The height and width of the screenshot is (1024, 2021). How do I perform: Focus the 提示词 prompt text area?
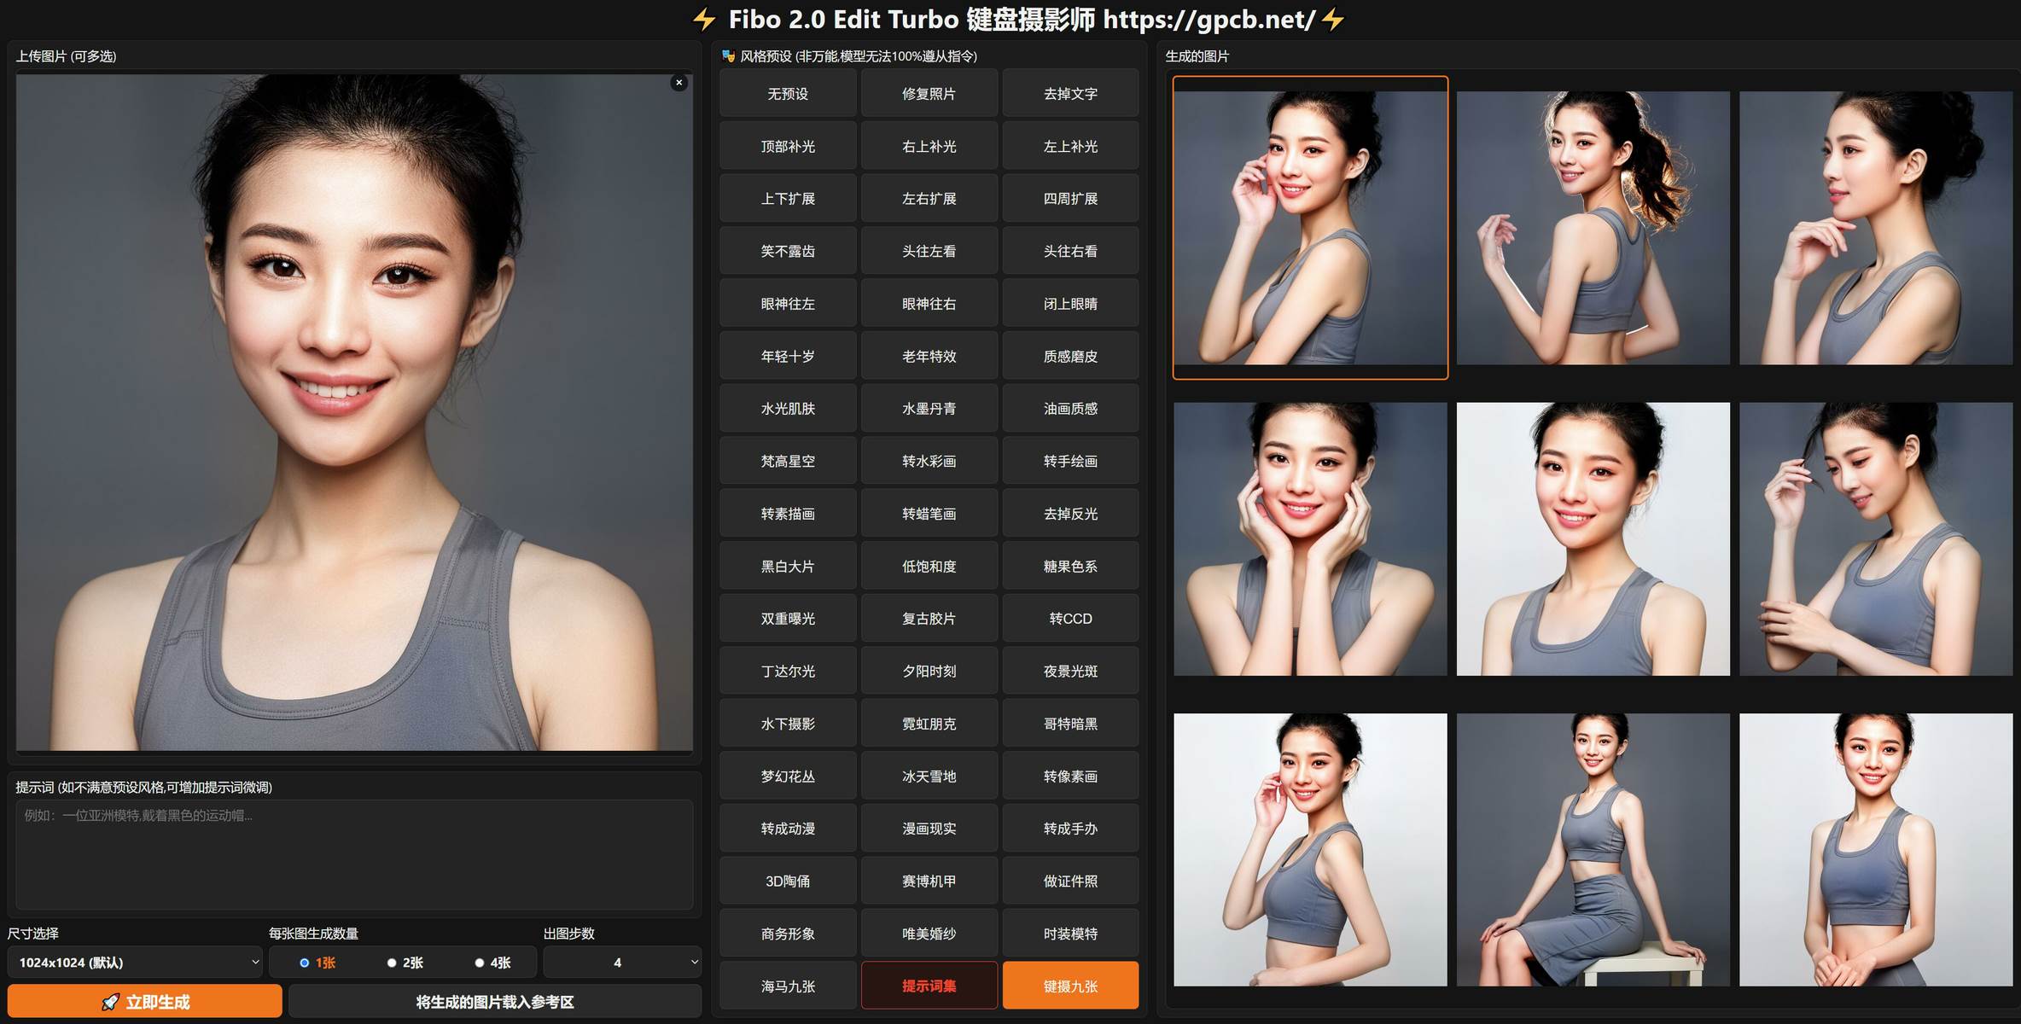click(x=354, y=853)
